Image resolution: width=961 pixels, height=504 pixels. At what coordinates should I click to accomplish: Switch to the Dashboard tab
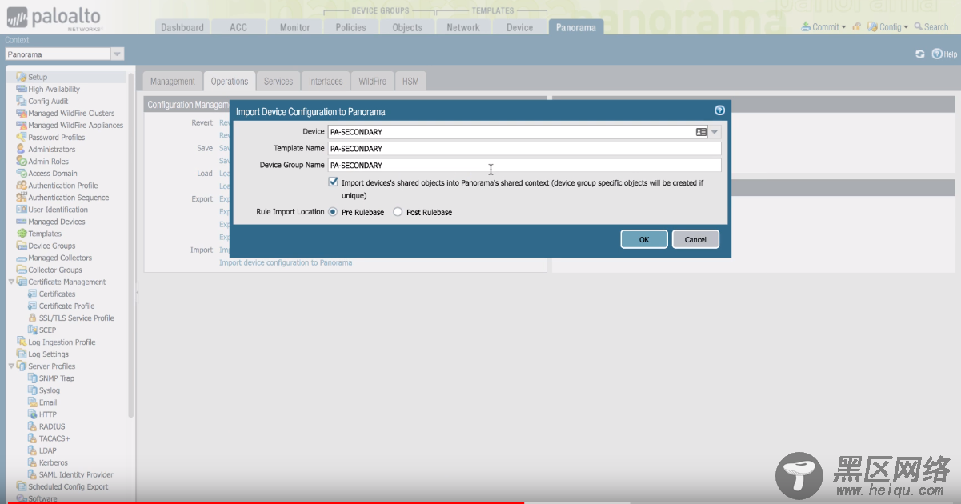(x=182, y=27)
